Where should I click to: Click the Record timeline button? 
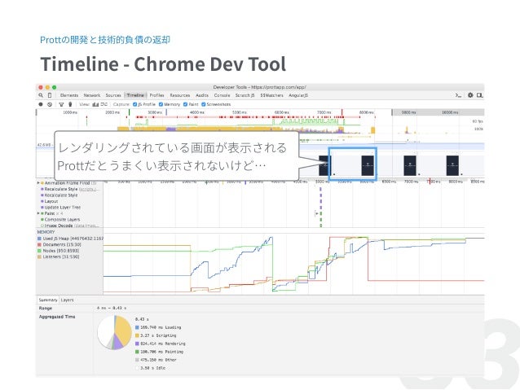click(41, 104)
